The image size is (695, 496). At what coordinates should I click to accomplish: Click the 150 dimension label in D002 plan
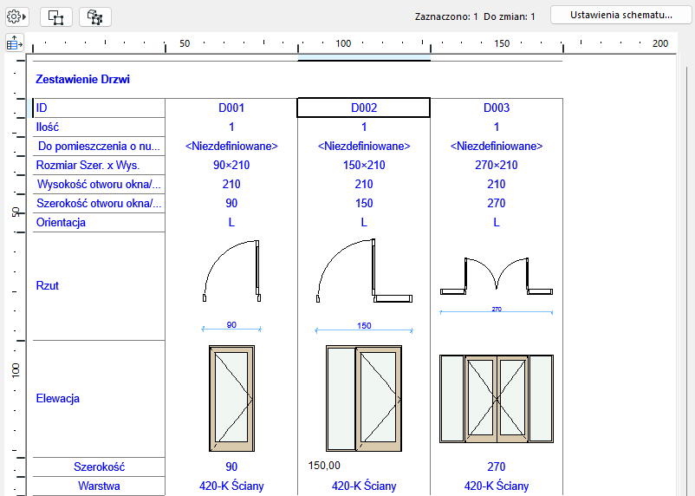tap(364, 326)
